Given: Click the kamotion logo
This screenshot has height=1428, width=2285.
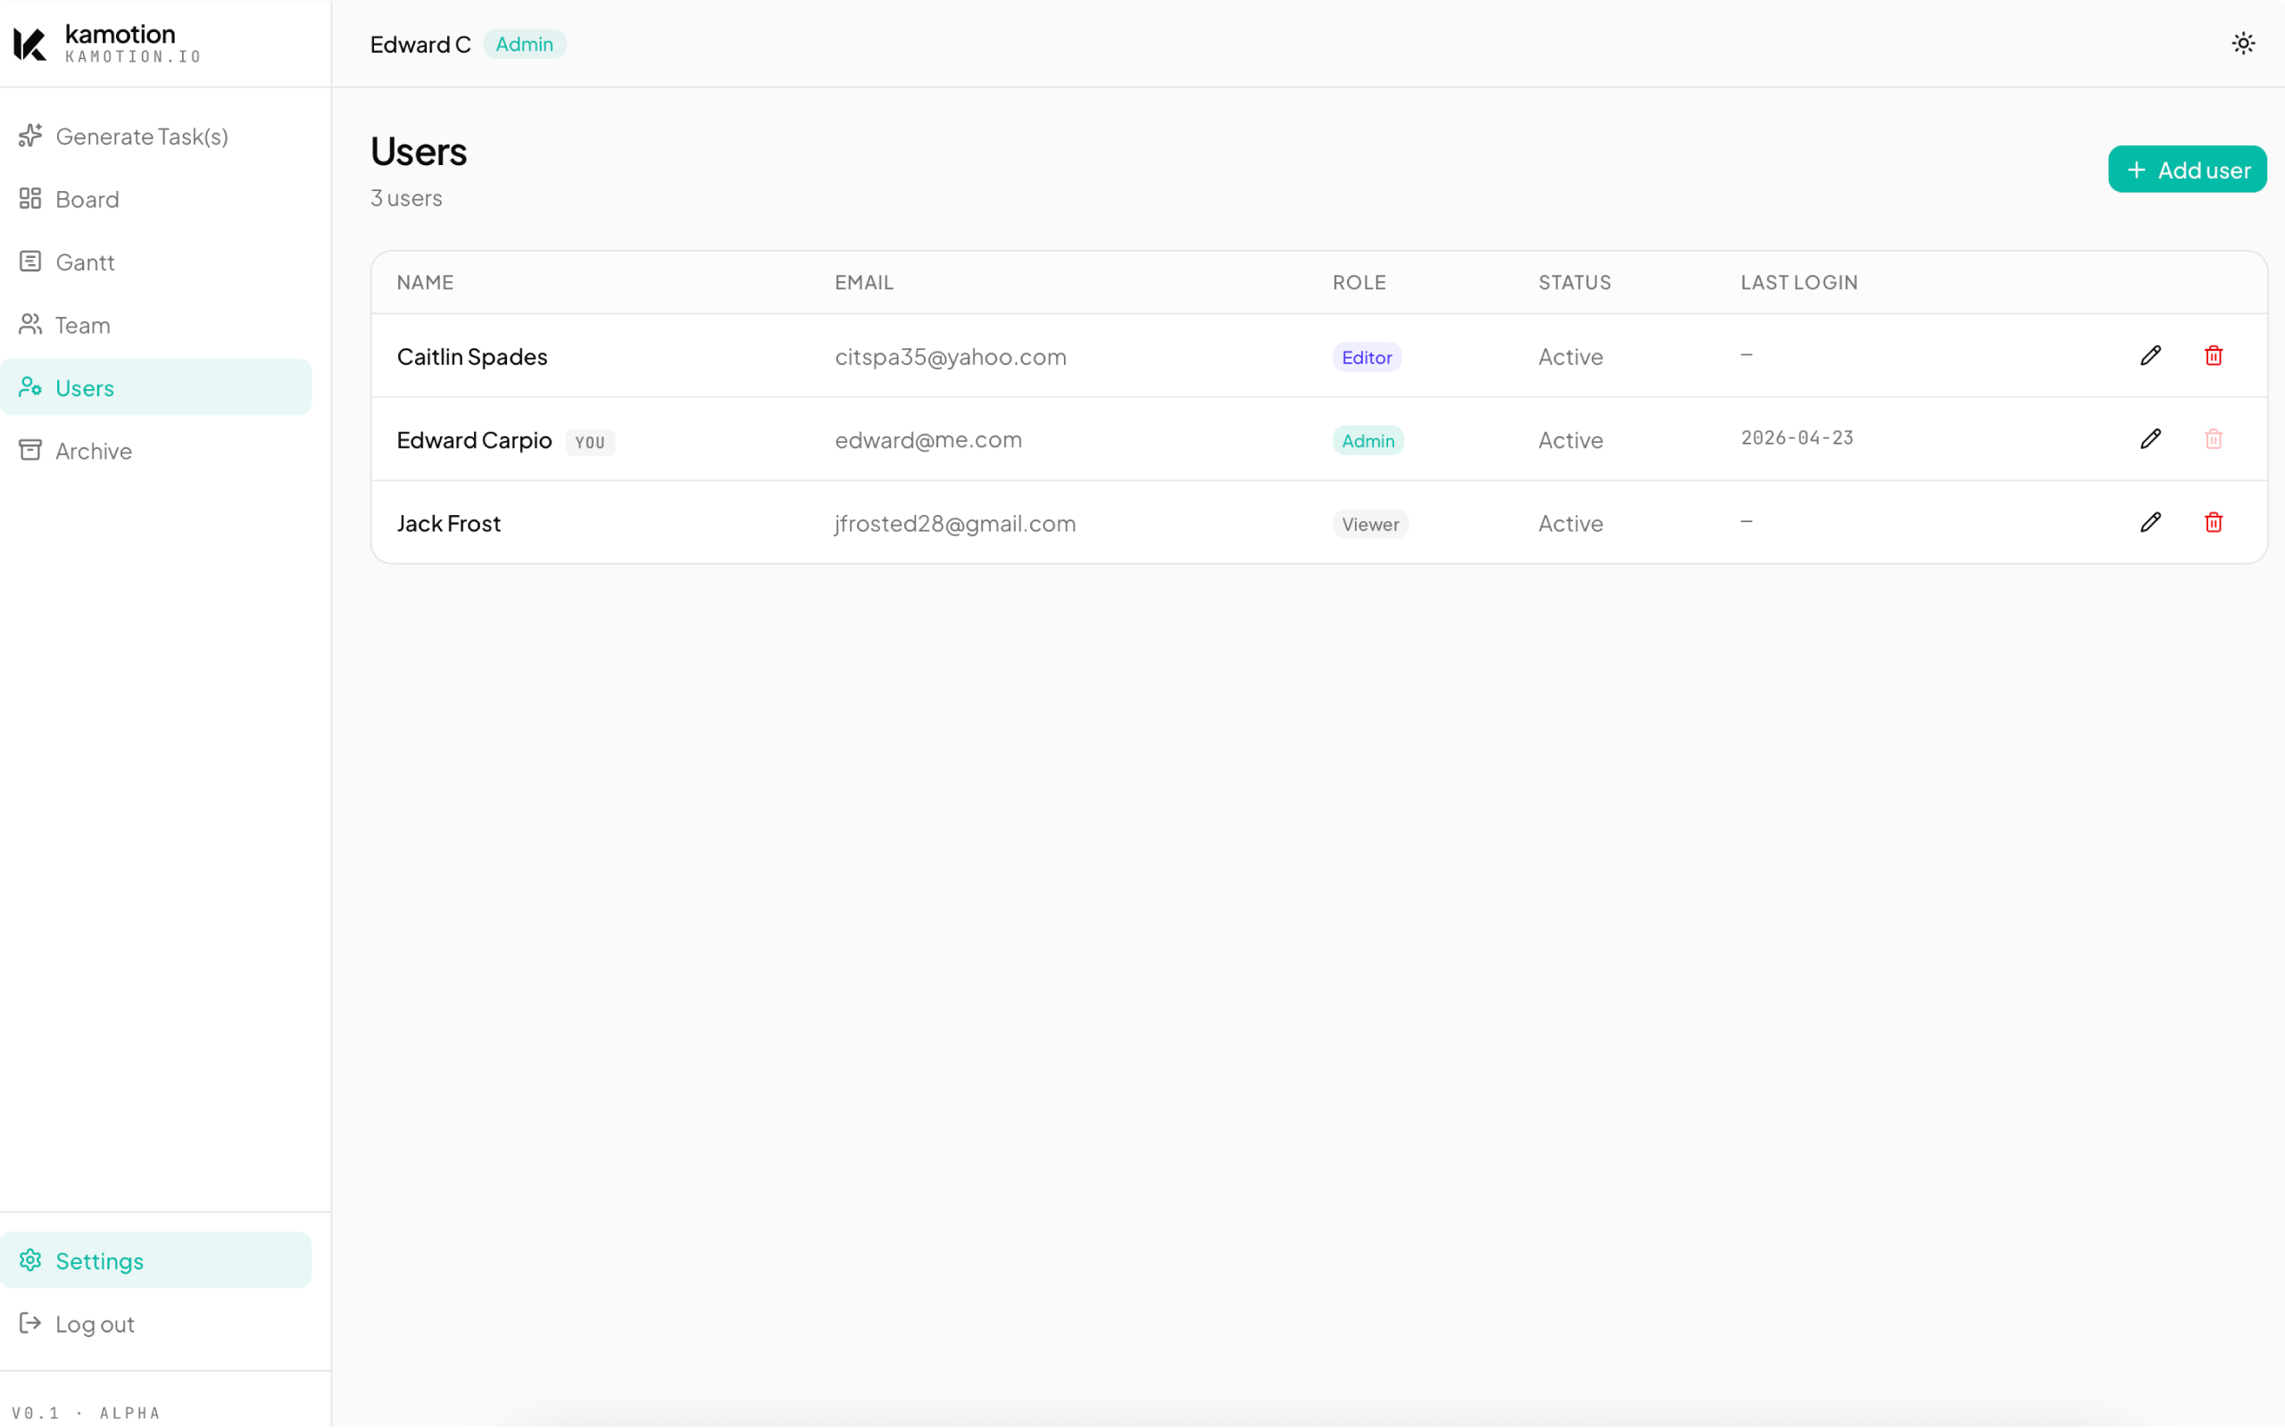Looking at the screenshot, I should coord(104,43).
